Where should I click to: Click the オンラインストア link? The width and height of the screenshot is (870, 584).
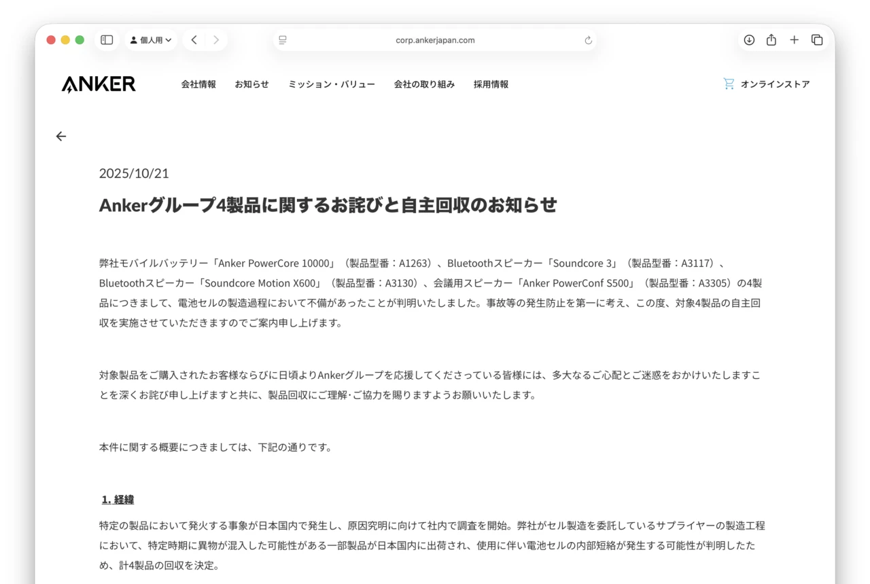pyautogui.click(x=776, y=84)
